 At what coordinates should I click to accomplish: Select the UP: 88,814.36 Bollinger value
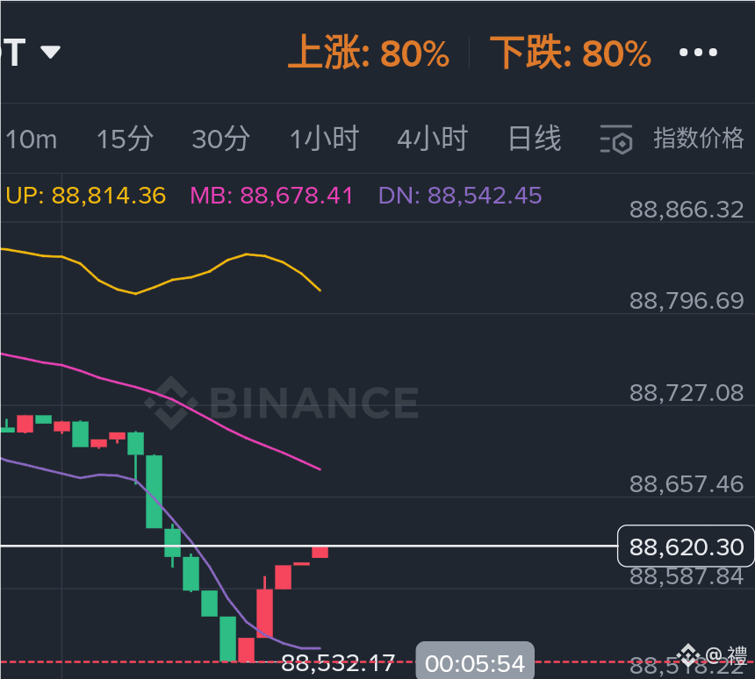(86, 196)
